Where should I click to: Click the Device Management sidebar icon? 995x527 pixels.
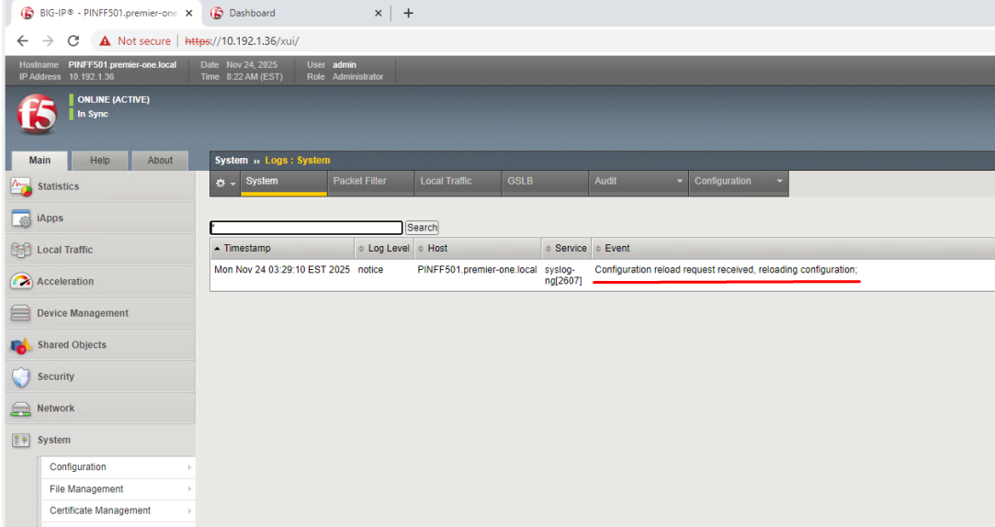pos(20,313)
